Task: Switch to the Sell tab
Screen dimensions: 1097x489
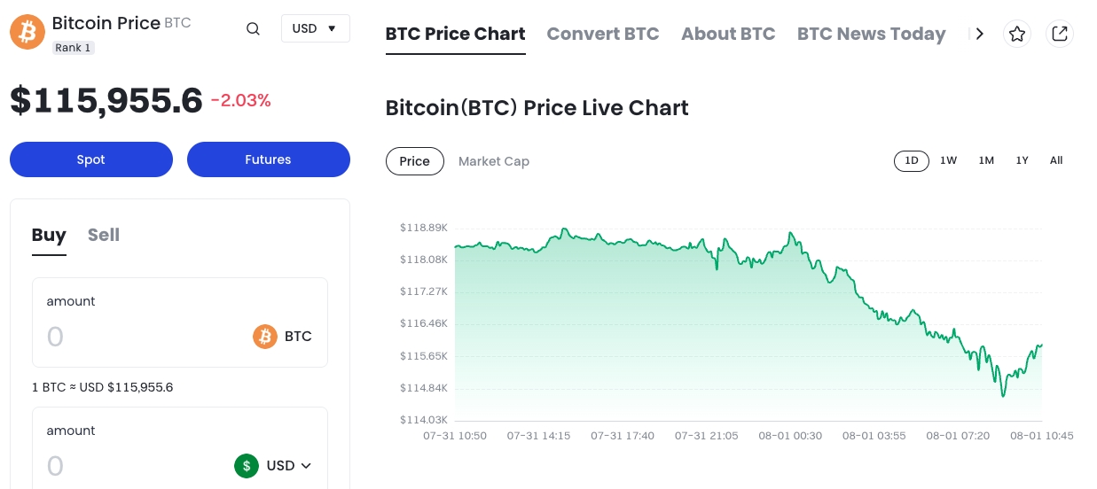Action: click(x=104, y=235)
